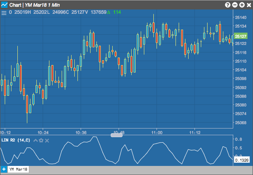Click the 11:00 time axis label

(x=157, y=132)
